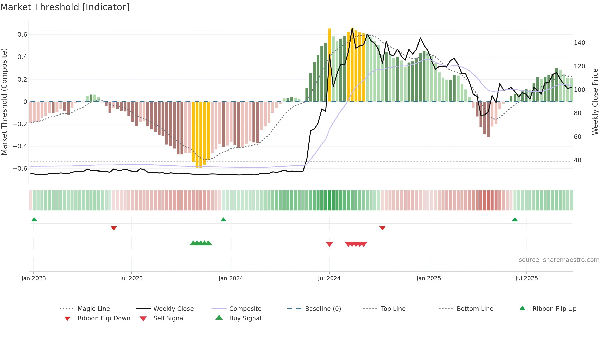The width and height of the screenshot is (608, 342).
Task: Toggle Composite legend entry
Action: tap(236, 309)
